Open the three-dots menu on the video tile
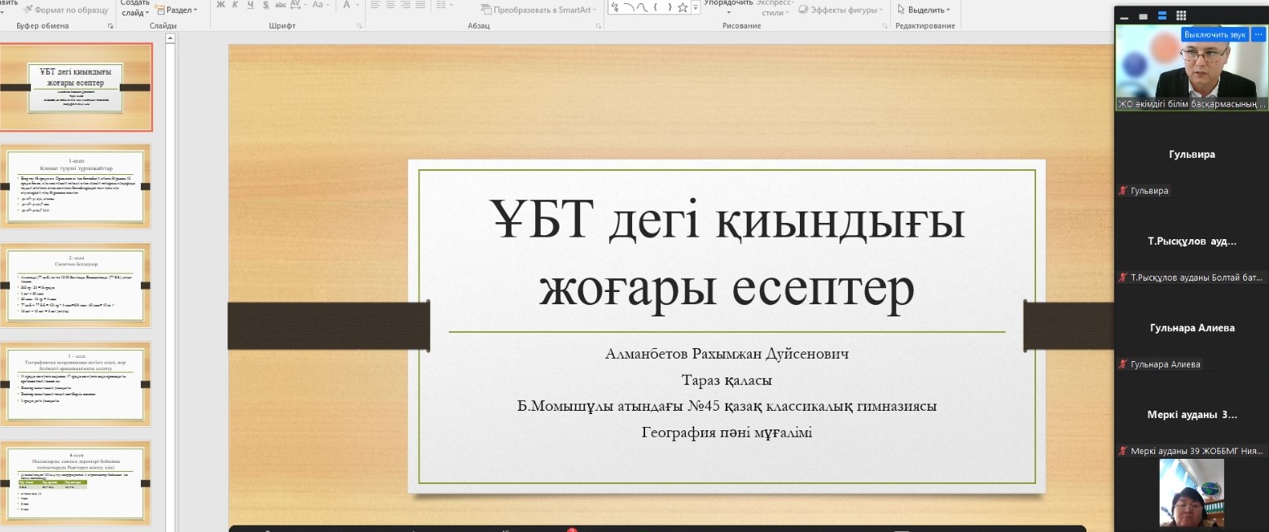Image resolution: width=1269 pixels, height=532 pixels. pyautogui.click(x=1258, y=34)
